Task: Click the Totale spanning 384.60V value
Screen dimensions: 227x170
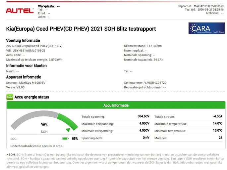Action: point(143,116)
